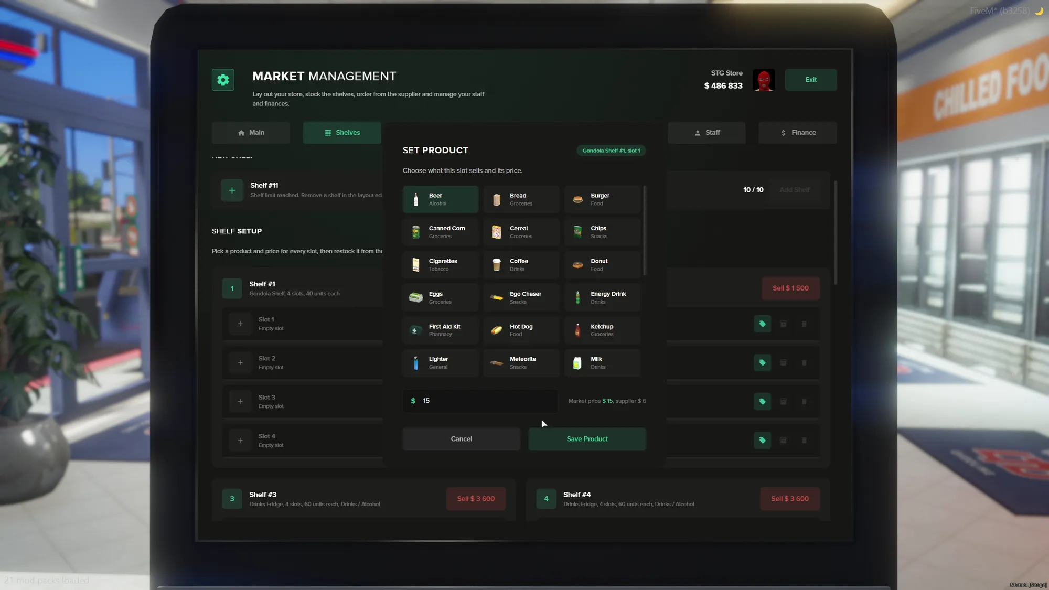This screenshot has height=590, width=1049.
Task: Click the Save Product button
Action: (587, 439)
